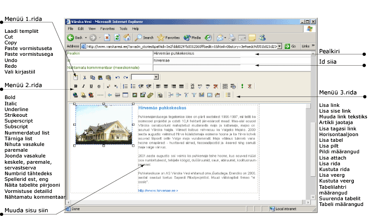Click the Bold formatting icon

pyautogui.click(x=76, y=86)
